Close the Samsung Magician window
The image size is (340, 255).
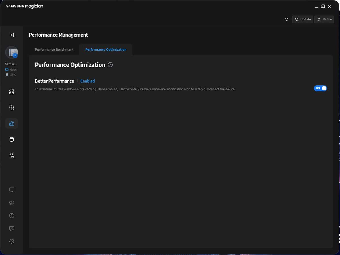[330, 6]
